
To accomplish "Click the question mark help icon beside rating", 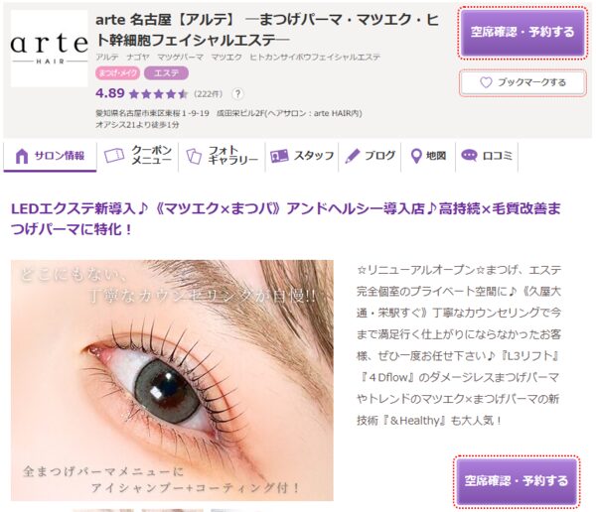I will [237, 94].
